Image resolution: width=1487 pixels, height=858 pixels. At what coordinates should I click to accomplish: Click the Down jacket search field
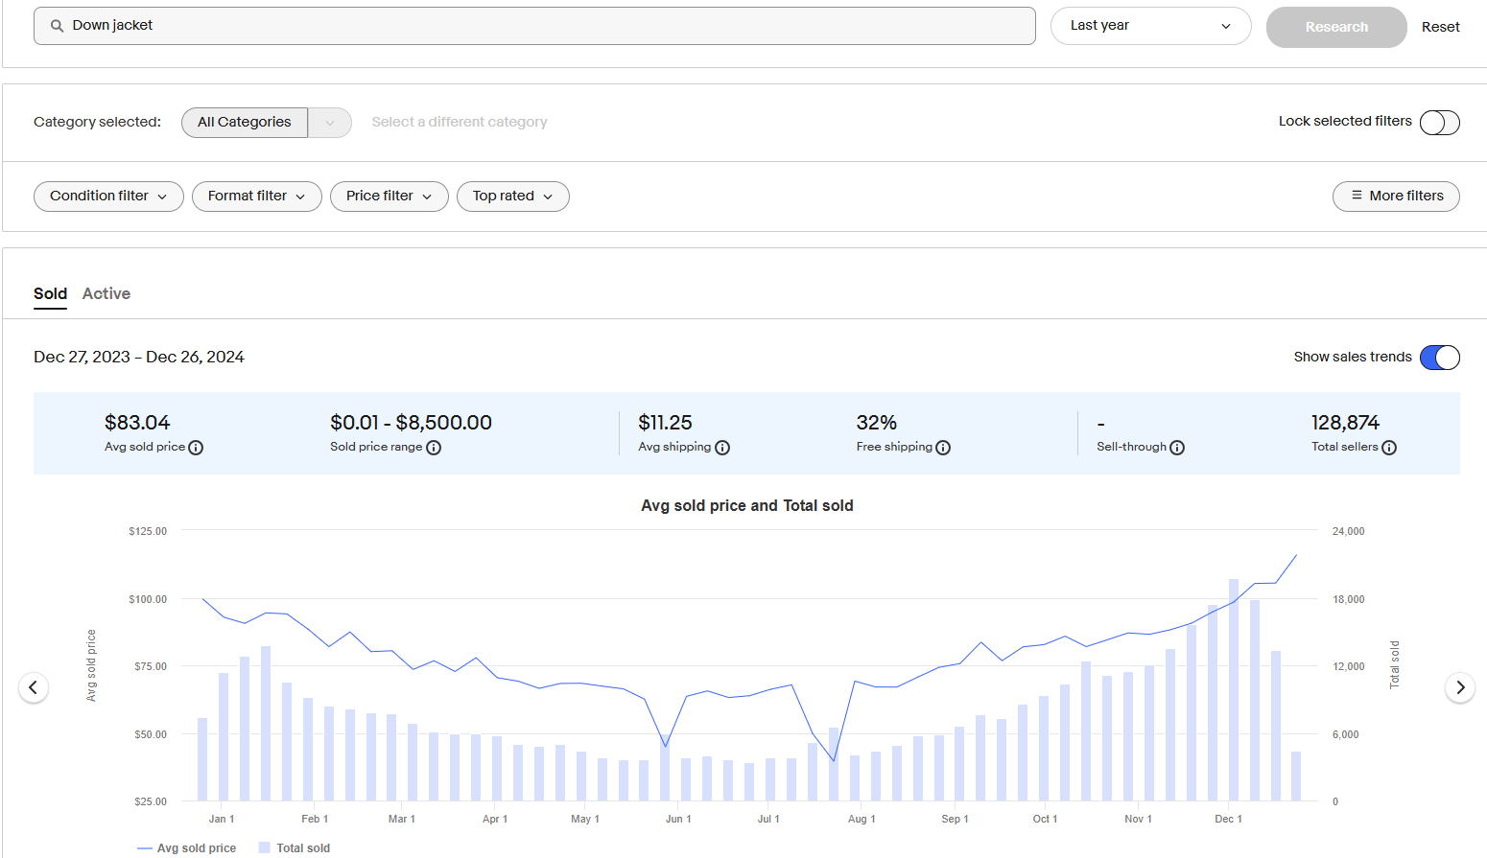click(x=534, y=26)
